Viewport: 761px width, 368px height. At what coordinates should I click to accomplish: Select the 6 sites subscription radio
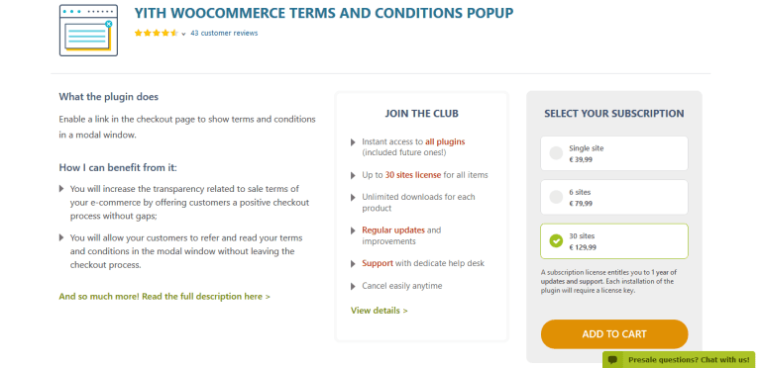tap(556, 197)
